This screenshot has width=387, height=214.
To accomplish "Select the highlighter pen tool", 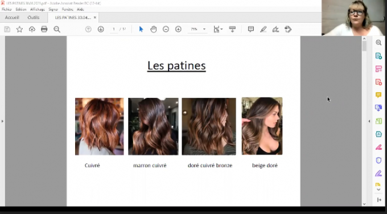I will click(x=263, y=29).
